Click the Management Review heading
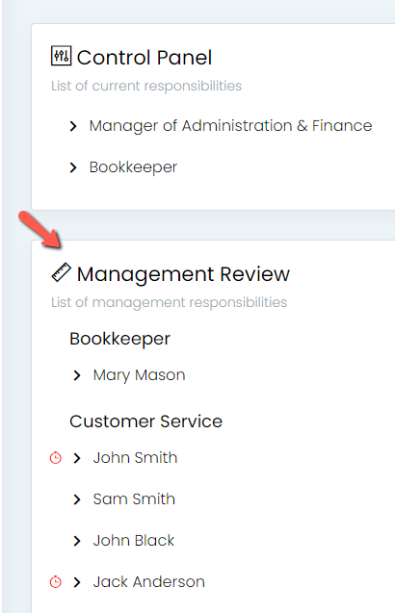The height and width of the screenshot is (613, 395). click(x=183, y=274)
